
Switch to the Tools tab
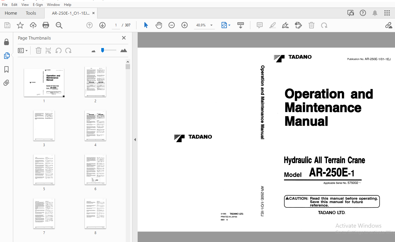[x=31, y=13]
